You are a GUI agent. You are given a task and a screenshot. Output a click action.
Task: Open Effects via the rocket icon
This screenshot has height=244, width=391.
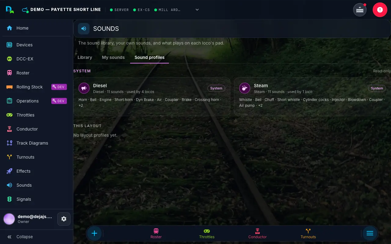pos(9,171)
